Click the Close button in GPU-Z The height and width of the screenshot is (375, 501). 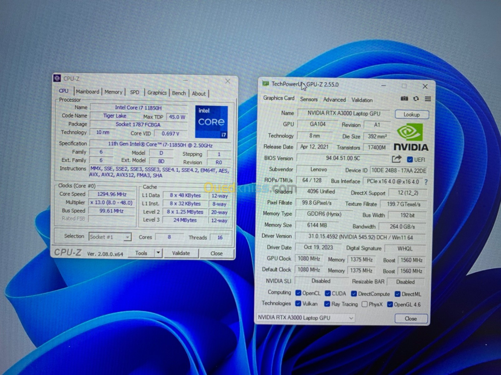[x=411, y=319]
